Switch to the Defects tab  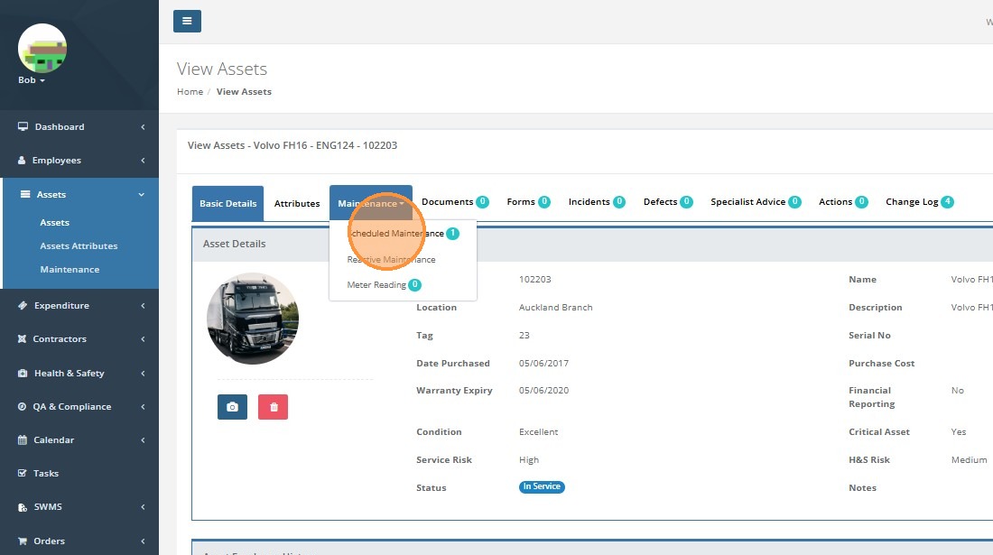click(x=667, y=202)
